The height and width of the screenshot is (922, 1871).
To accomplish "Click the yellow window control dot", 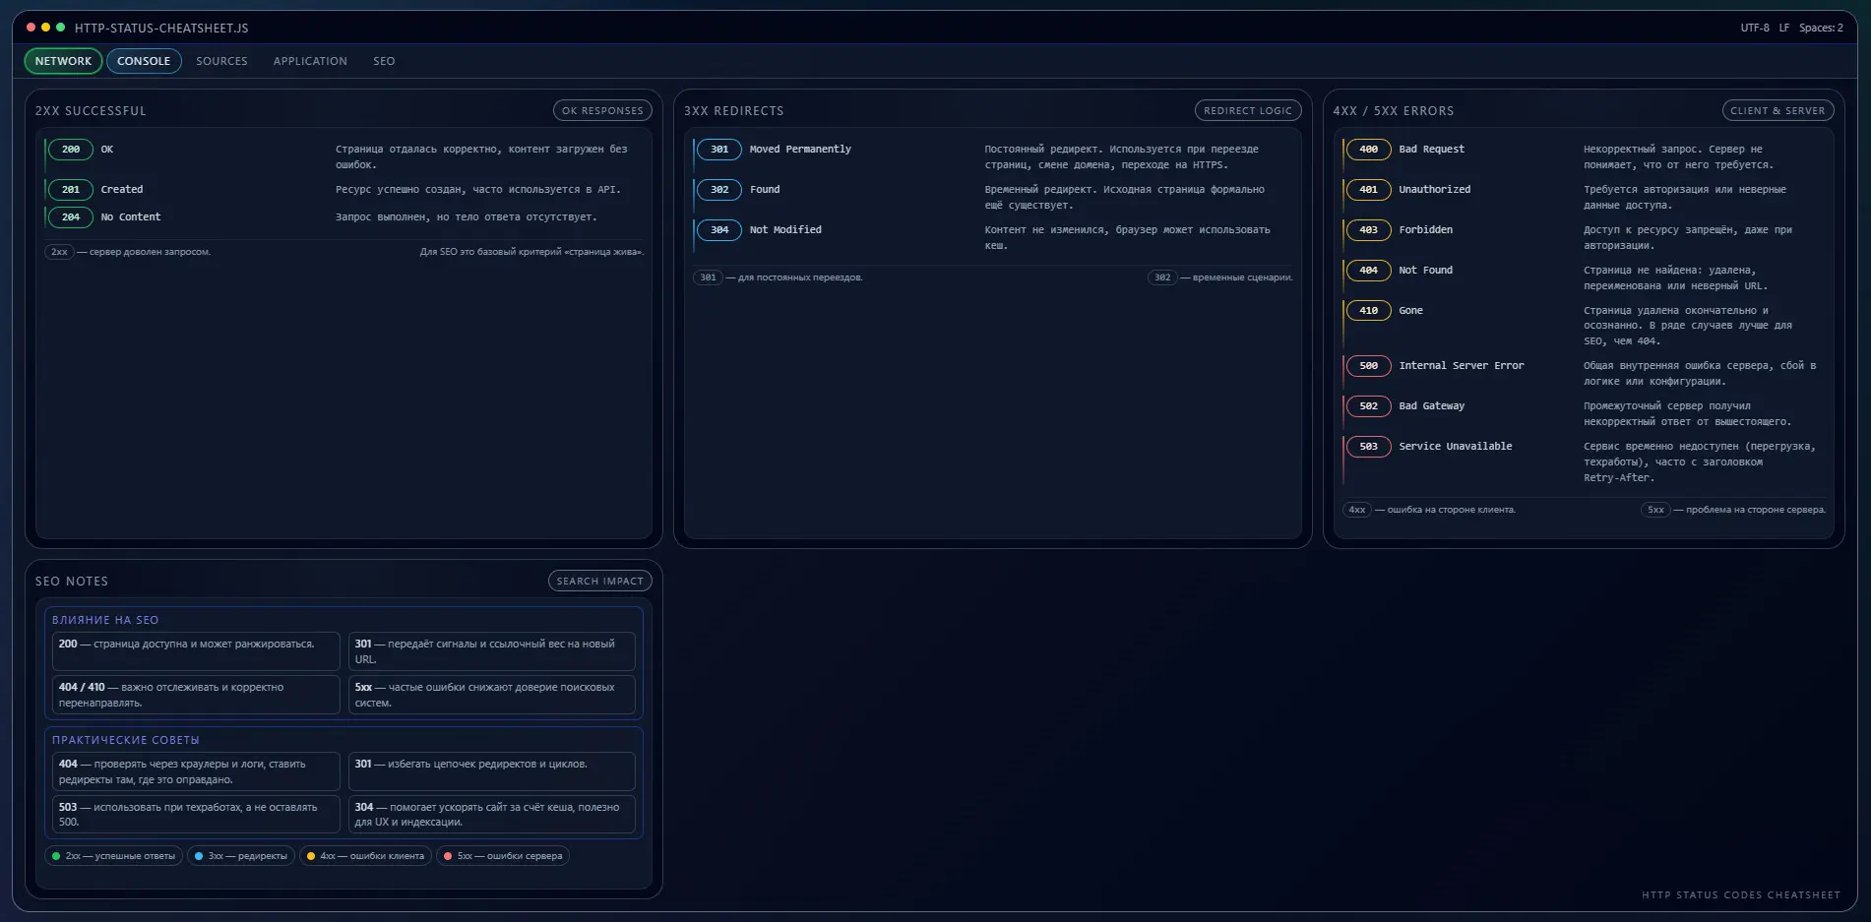I will (45, 28).
